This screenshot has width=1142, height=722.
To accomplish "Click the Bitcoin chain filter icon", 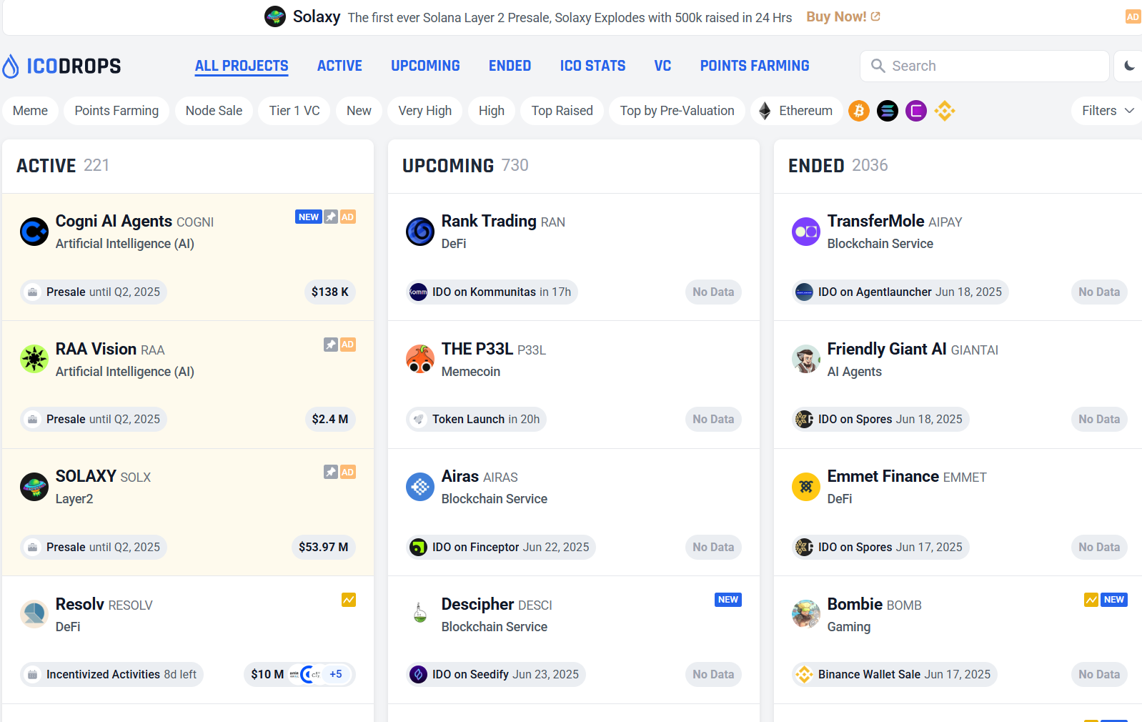I will click(858, 111).
